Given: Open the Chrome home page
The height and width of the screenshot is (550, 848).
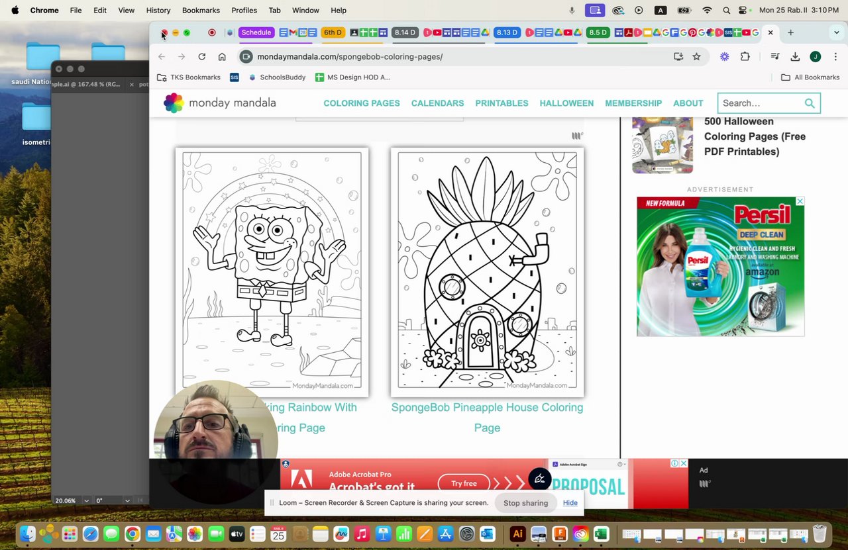Looking at the screenshot, I should point(222,57).
